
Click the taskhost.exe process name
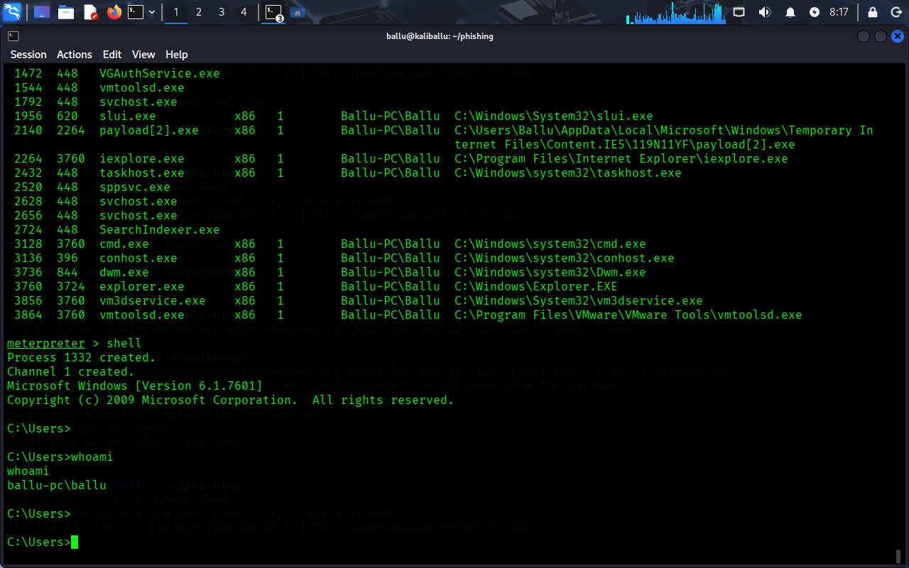pyautogui.click(x=142, y=173)
